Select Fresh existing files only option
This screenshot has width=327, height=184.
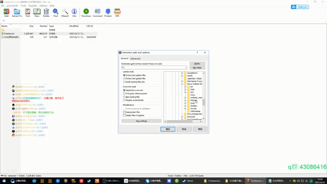[x=134, y=82]
